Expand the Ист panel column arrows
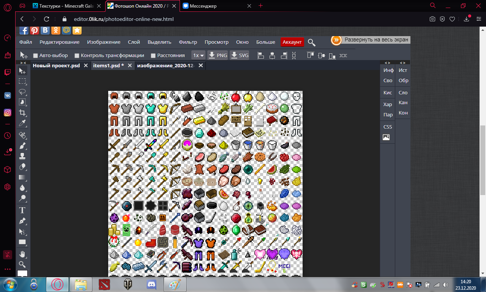This screenshot has width=486, height=292. tap(403, 63)
